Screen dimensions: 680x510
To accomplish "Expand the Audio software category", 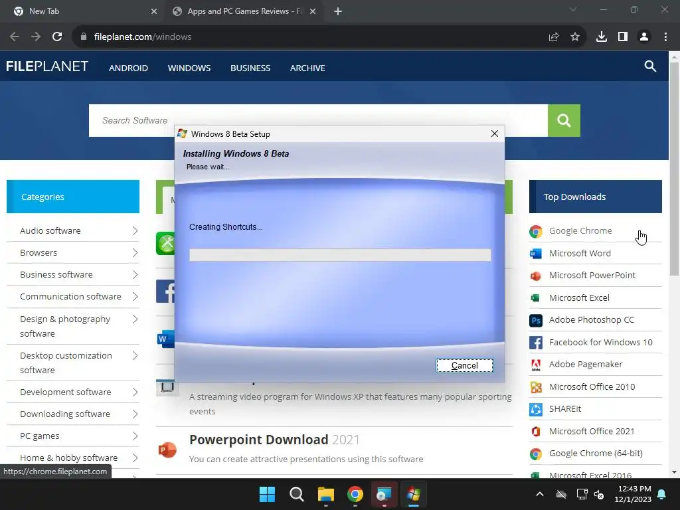I will (135, 230).
